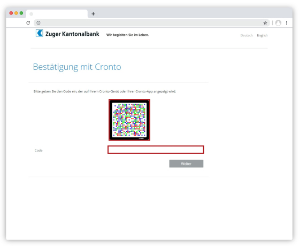
Task: Select the current browser tab
Action: pos(57,14)
